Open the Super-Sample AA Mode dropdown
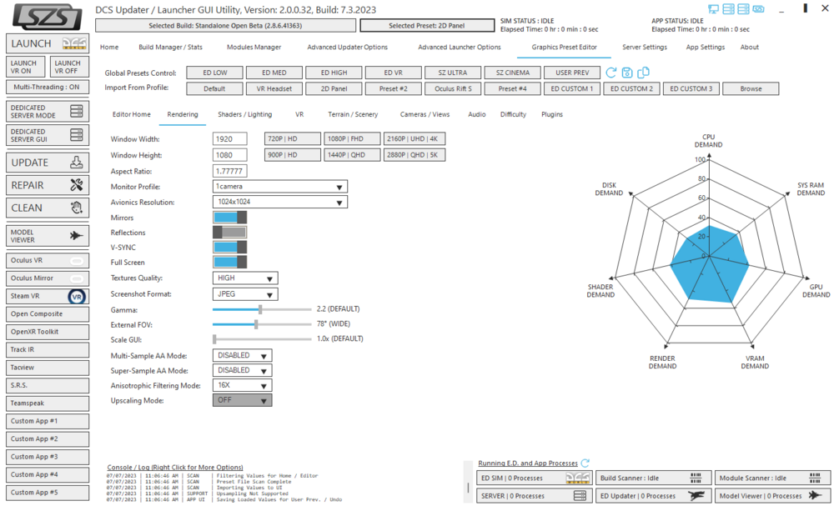Screen dimensions: 834x506 [242, 370]
